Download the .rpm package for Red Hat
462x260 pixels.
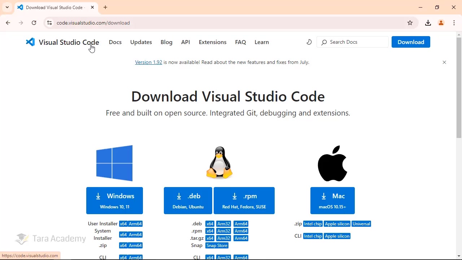(244, 200)
